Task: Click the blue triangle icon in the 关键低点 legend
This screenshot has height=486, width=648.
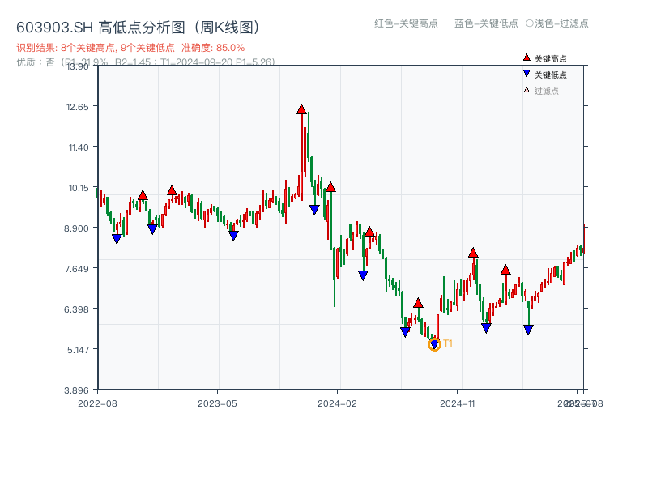Action: pyautogui.click(x=526, y=74)
